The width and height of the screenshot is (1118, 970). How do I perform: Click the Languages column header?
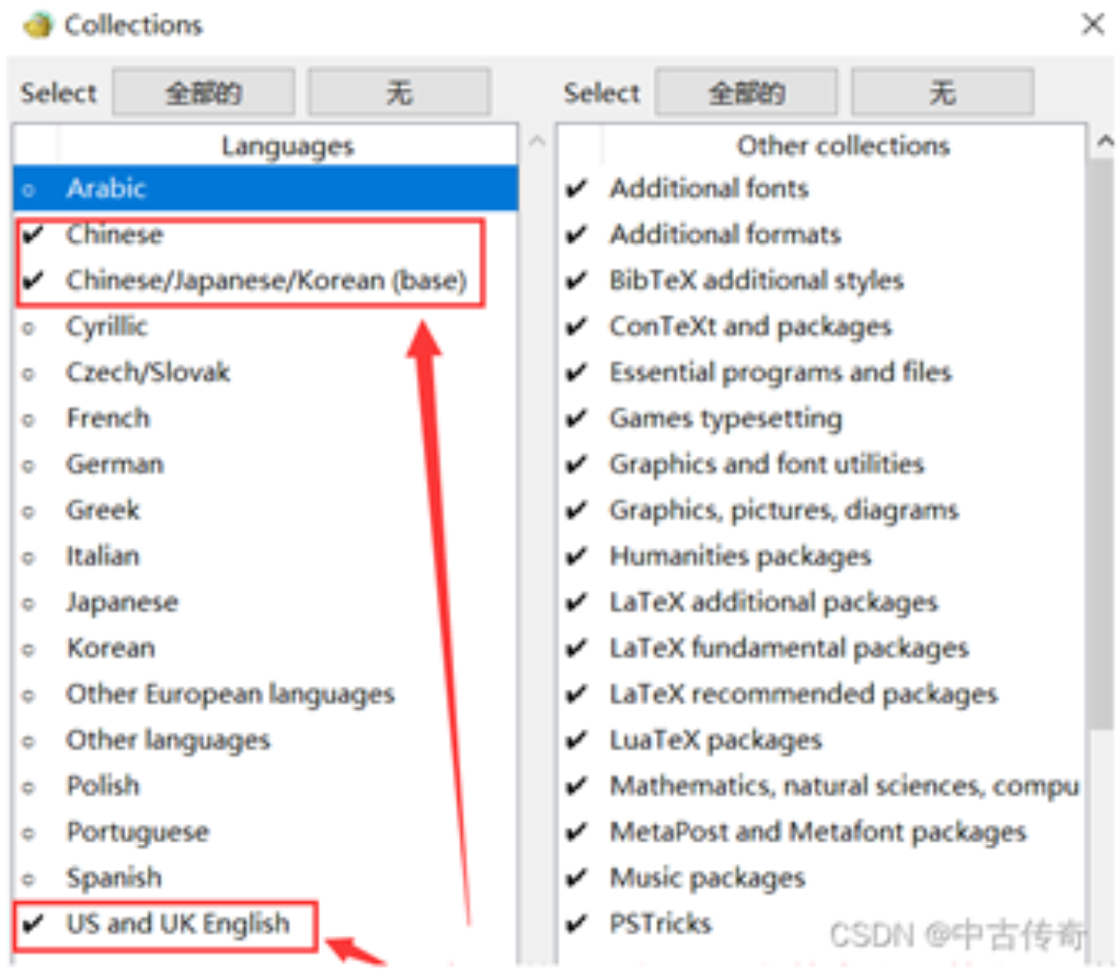point(288,146)
